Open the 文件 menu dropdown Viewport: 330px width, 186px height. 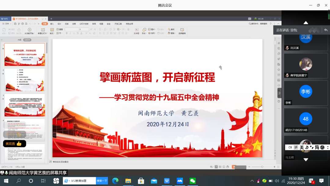[7, 24]
